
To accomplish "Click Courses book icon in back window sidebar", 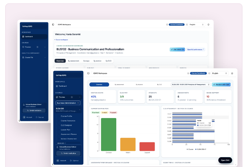I will pyautogui.click(x=23, y=47).
